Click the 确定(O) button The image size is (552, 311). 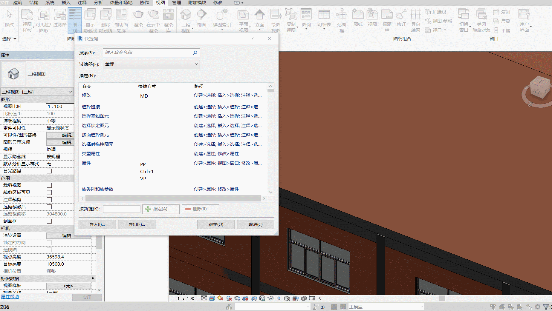click(216, 224)
